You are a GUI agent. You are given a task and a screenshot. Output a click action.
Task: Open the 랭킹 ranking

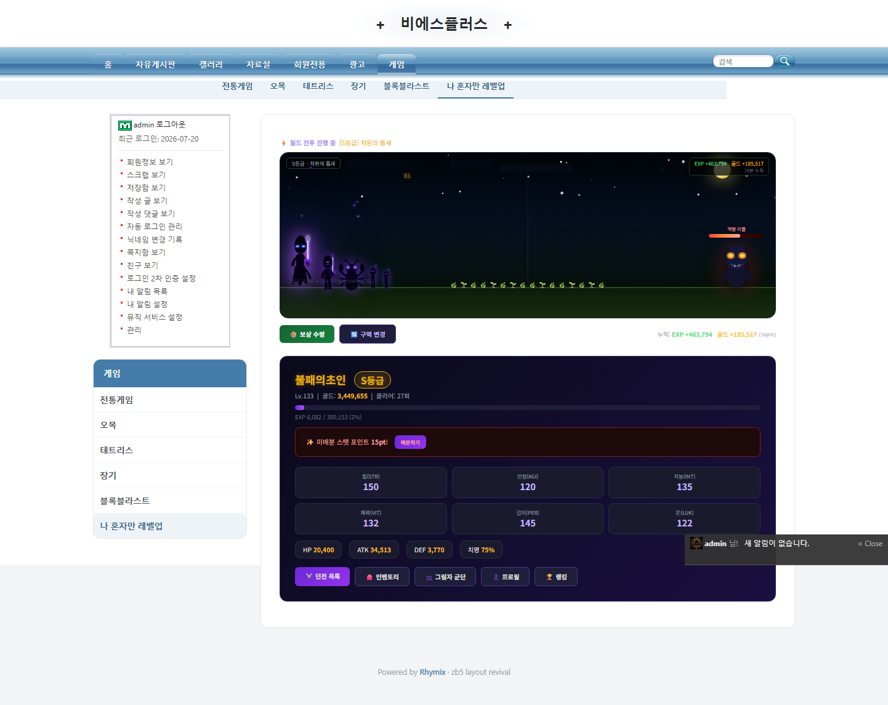(x=556, y=576)
